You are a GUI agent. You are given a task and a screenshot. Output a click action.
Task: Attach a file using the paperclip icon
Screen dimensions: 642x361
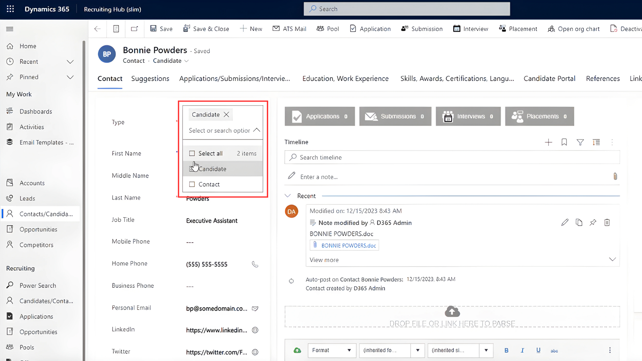point(615,176)
